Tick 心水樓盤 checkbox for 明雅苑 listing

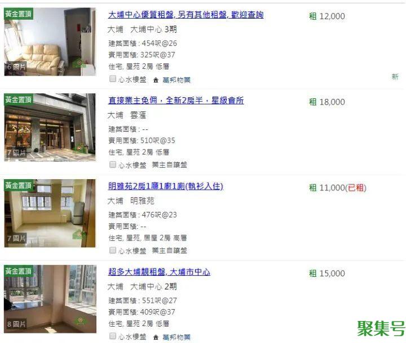113,250
